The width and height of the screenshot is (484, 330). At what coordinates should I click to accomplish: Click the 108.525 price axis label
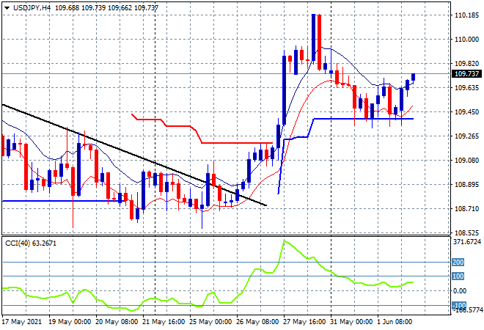click(466, 232)
